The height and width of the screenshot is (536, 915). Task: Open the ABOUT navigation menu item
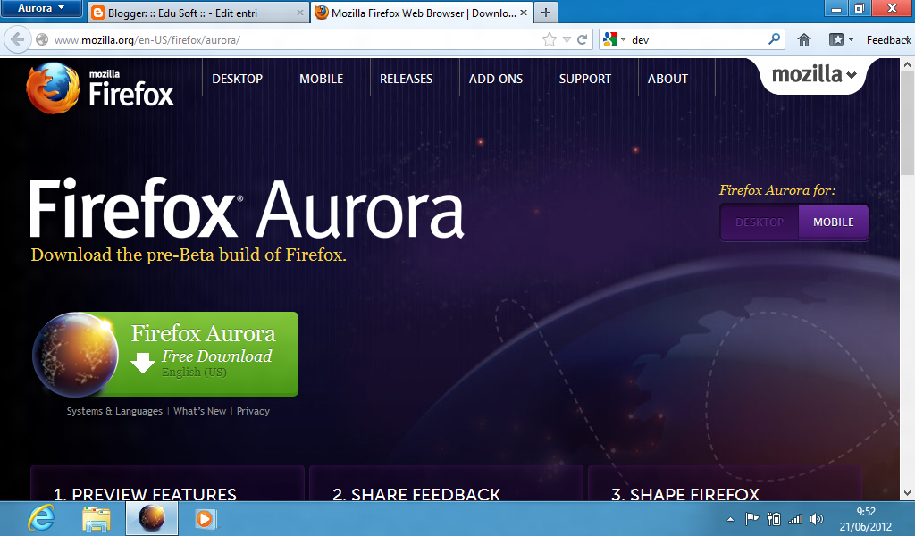pos(667,79)
